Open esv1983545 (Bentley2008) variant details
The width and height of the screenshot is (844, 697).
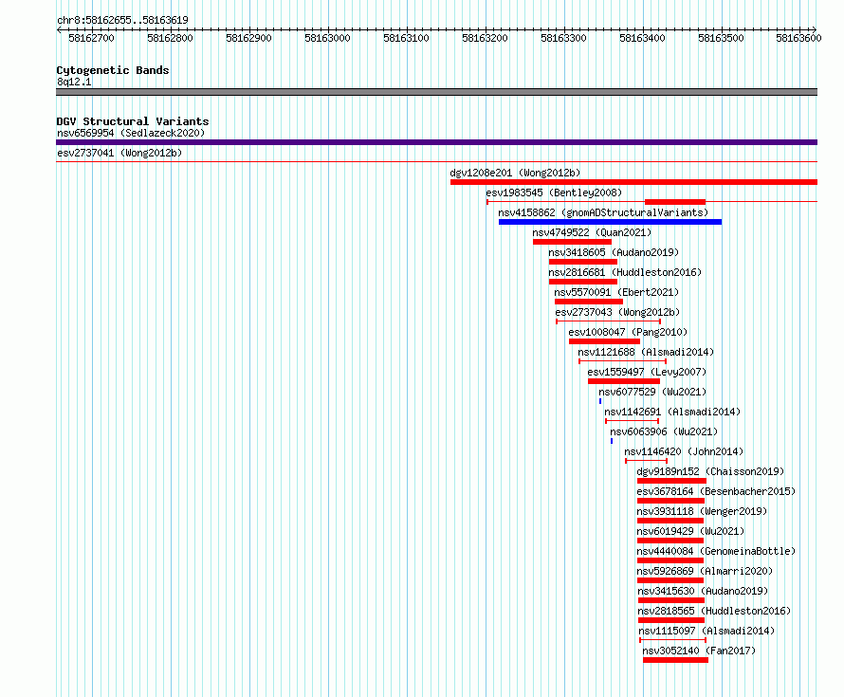pyautogui.click(x=554, y=193)
